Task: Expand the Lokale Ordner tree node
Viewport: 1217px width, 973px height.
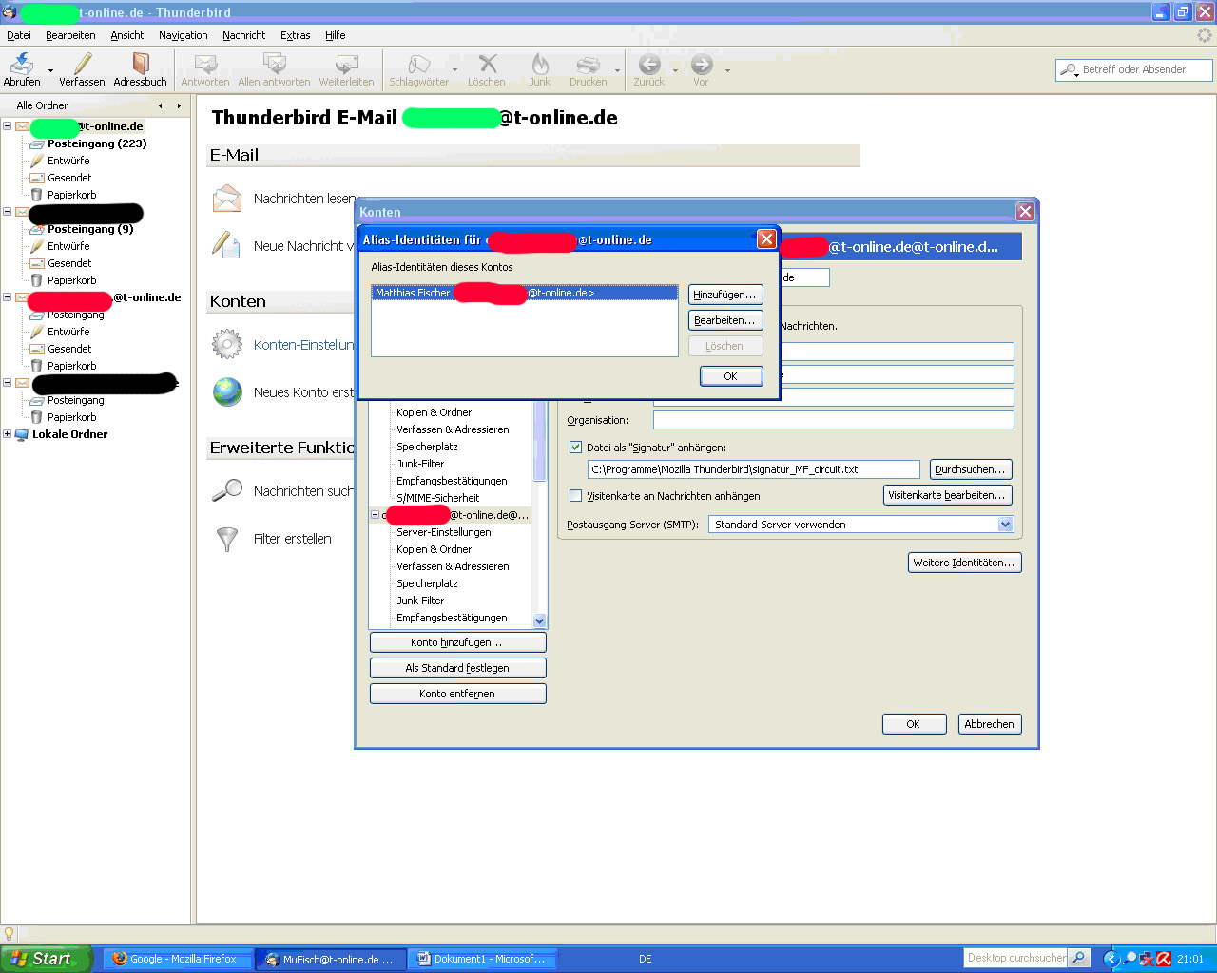Action: click(7, 434)
